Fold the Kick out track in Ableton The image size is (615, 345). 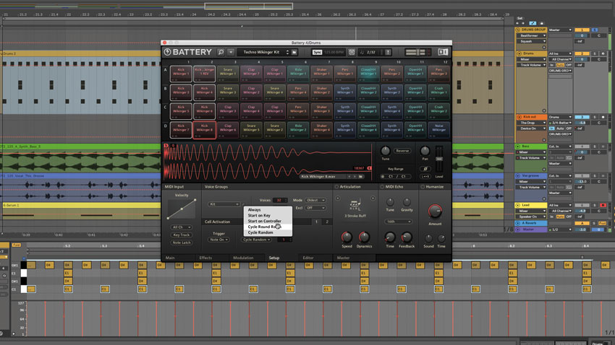tap(519, 117)
